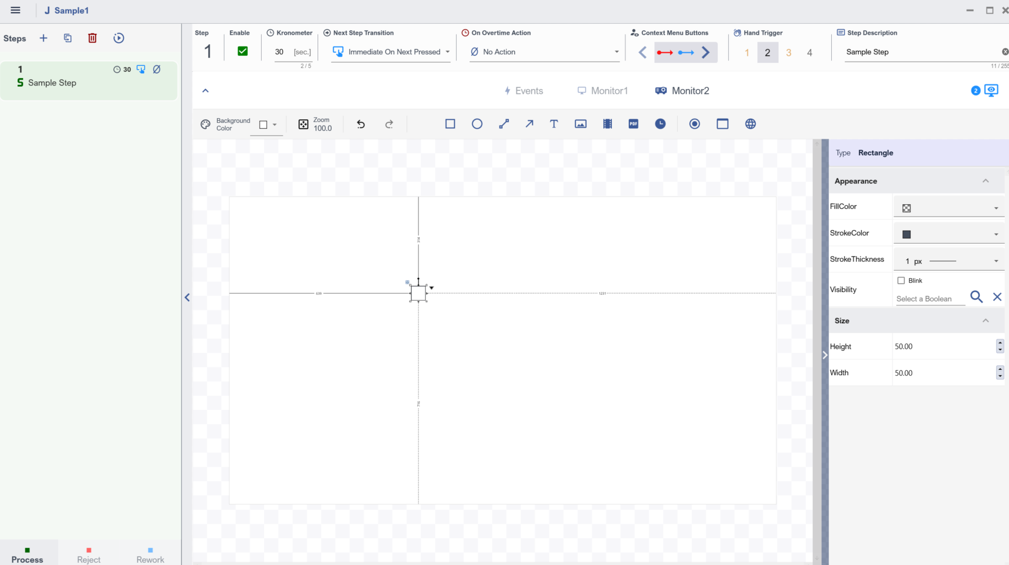
Task: Toggle the Enable step checkbox
Action: [243, 51]
